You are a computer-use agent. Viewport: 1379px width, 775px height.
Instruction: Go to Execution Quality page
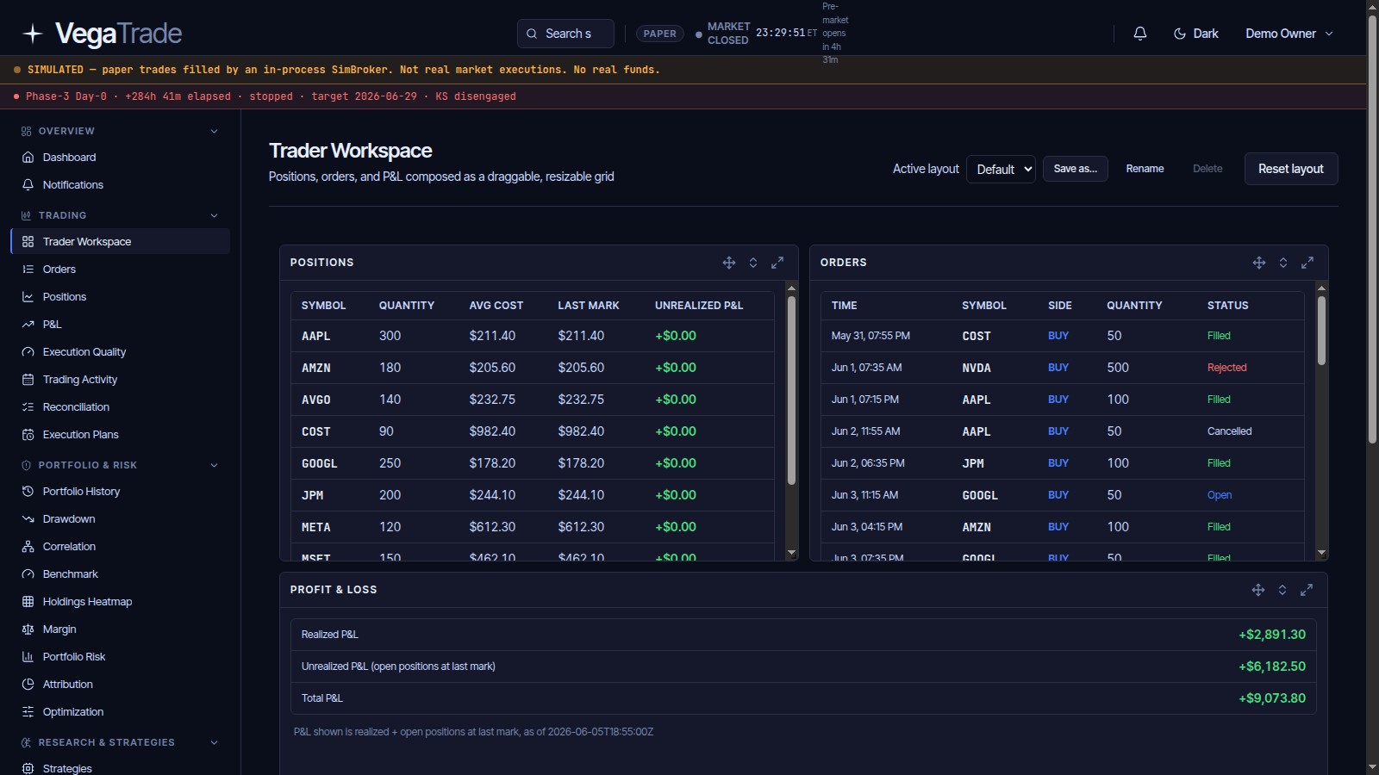pyautogui.click(x=121, y=352)
